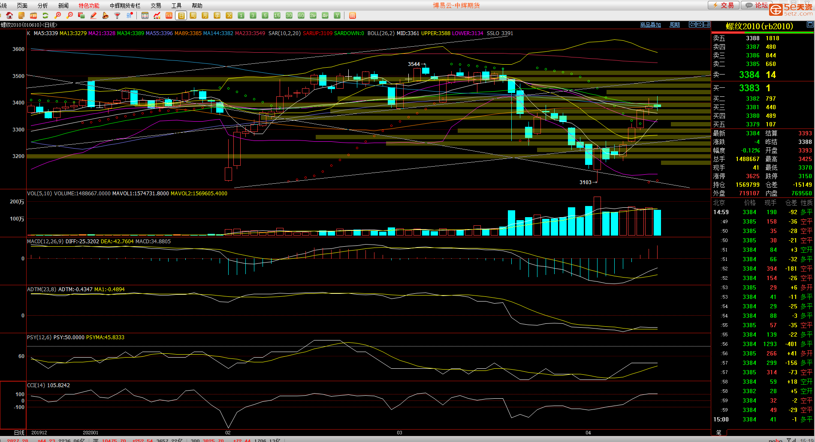Select the 周 weekly period
This screenshot has width=815, height=442.
point(193,15)
